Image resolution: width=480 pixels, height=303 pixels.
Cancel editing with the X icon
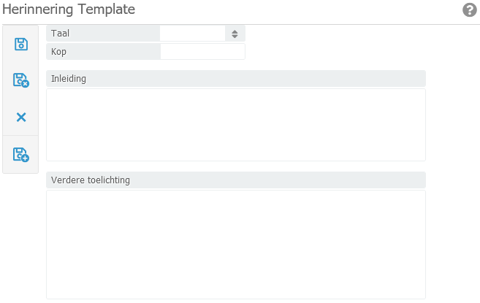pos(21,117)
